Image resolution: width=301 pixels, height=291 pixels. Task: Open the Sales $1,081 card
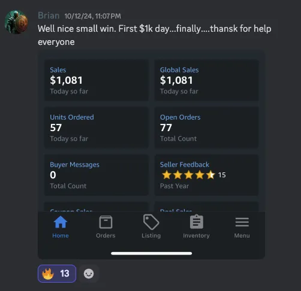tap(97, 80)
